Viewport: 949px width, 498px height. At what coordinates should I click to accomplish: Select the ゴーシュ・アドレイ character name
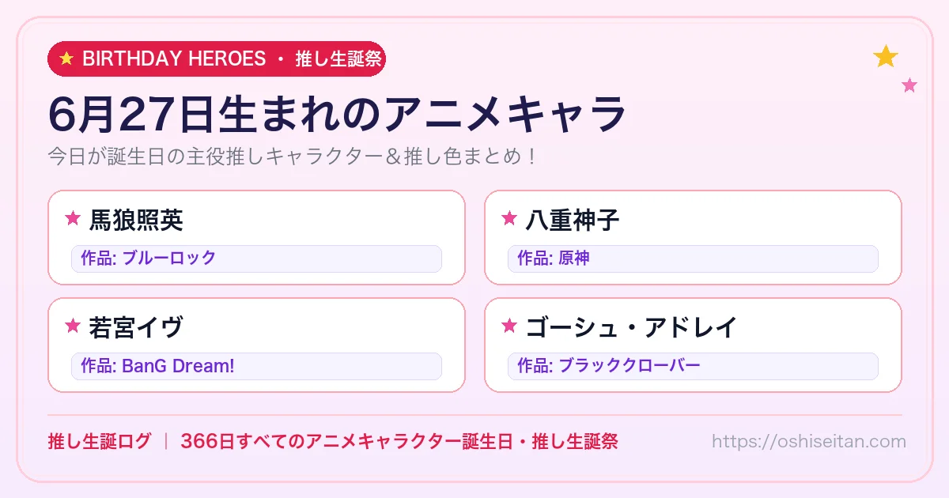632,326
